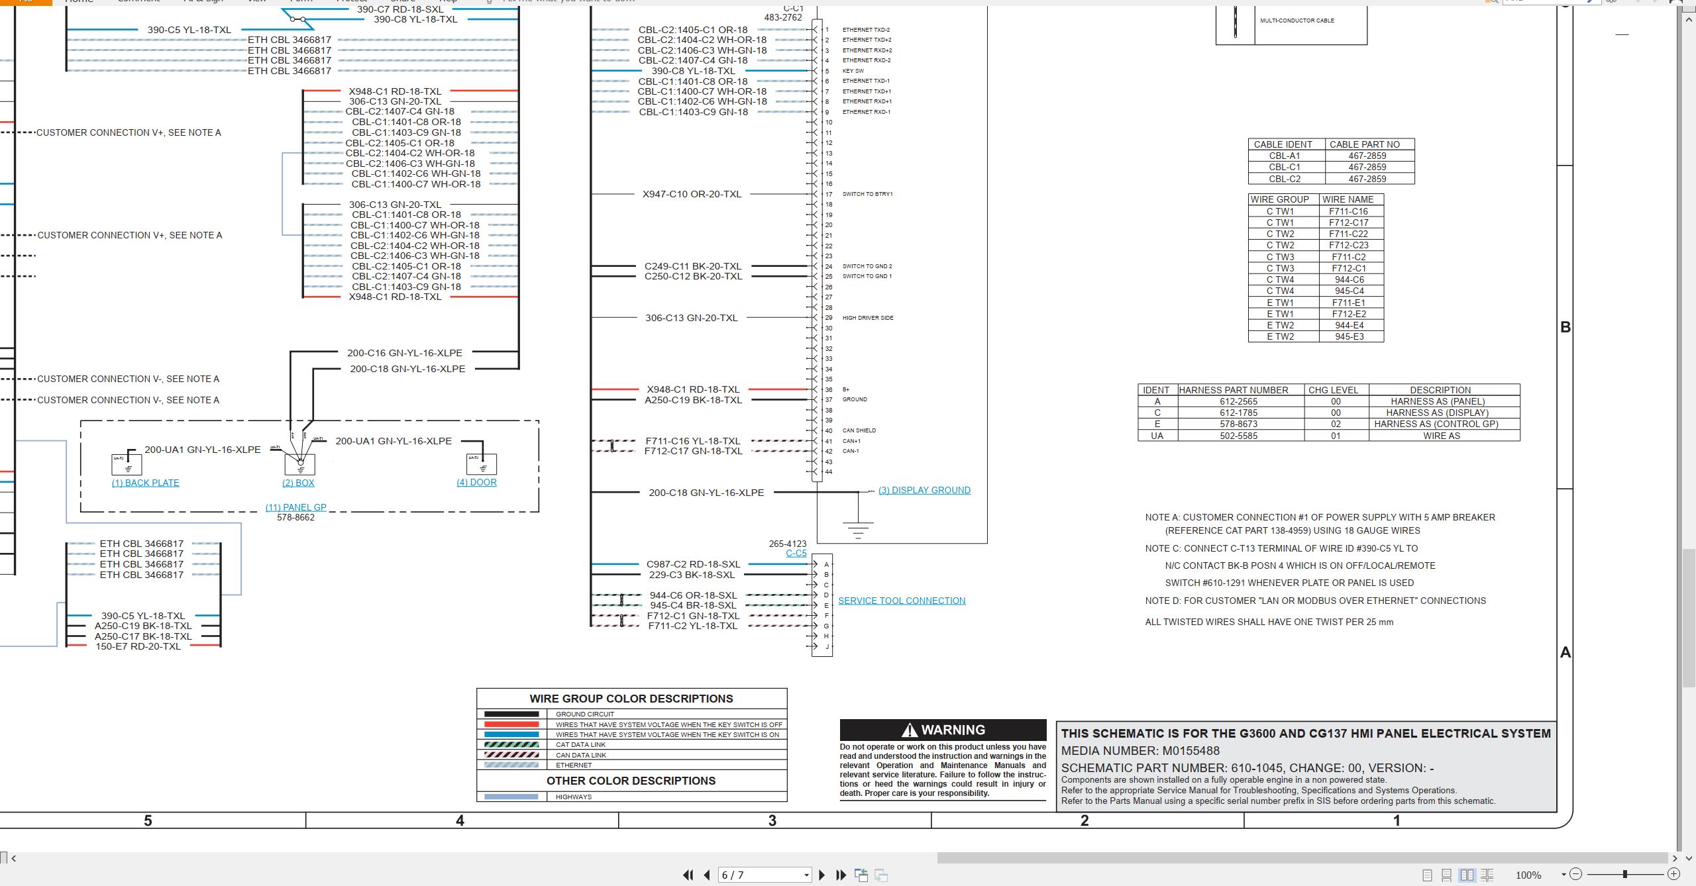Open the zoom level dropdown arrow
The width and height of the screenshot is (1696, 886).
(x=1563, y=875)
